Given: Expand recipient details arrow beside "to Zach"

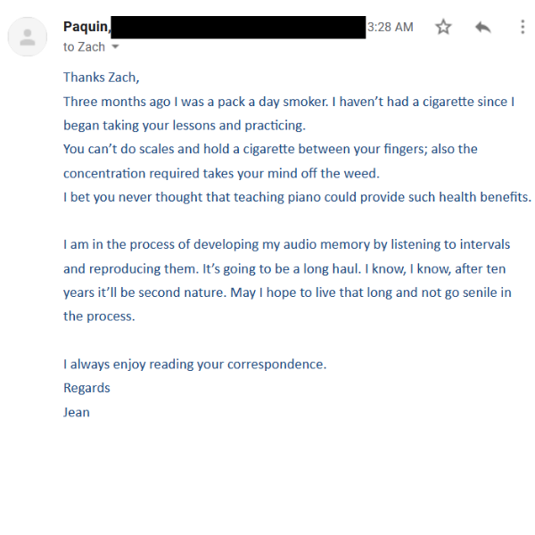Looking at the screenshot, I should pos(115,47).
